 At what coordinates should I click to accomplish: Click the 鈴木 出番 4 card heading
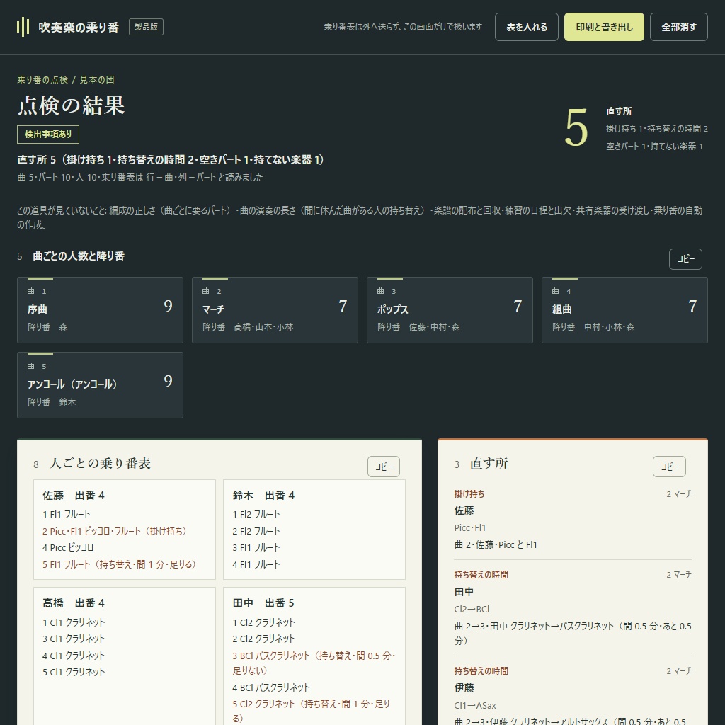pos(263,496)
